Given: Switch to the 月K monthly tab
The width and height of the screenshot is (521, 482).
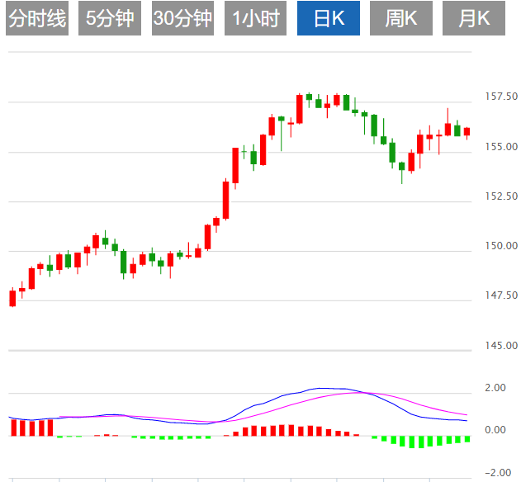Looking at the screenshot, I should pyautogui.click(x=474, y=18).
